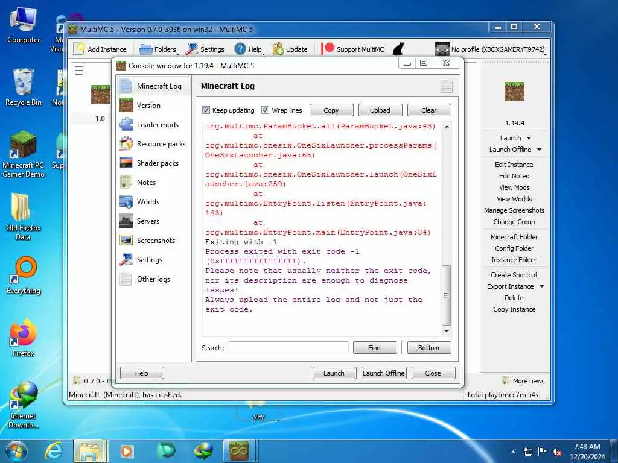Open the Loader mods page
The height and width of the screenshot is (463, 618).
click(154, 124)
